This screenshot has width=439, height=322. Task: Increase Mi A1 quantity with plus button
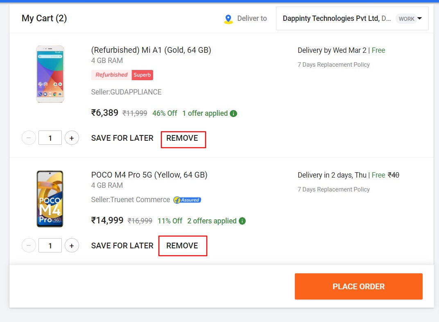(72, 138)
